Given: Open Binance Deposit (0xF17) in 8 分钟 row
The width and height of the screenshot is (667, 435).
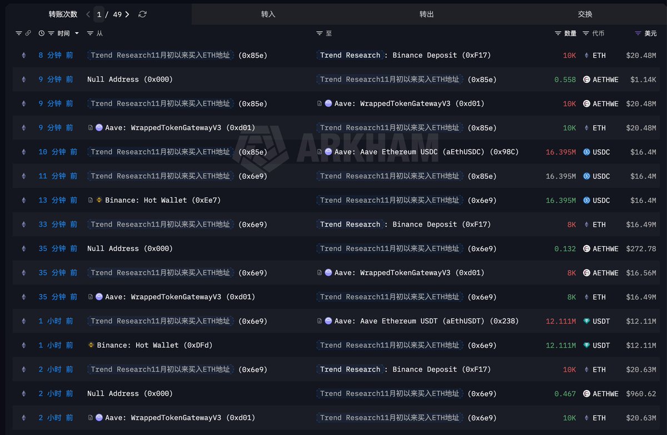Looking at the screenshot, I should point(442,56).
